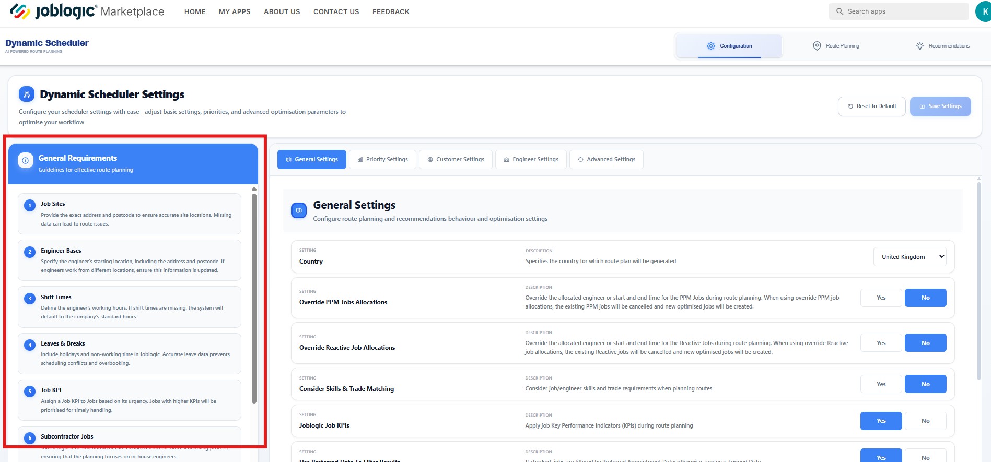Set Consider Skills & Trade Matching to No
The image size is (991, 462).
point(926,384)
